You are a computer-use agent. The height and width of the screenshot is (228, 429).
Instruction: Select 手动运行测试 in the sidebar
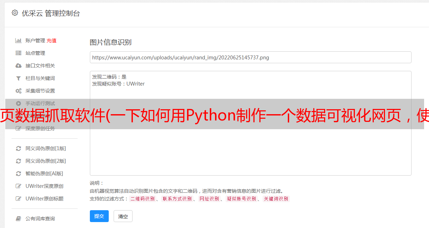click(x=40, y=103)
